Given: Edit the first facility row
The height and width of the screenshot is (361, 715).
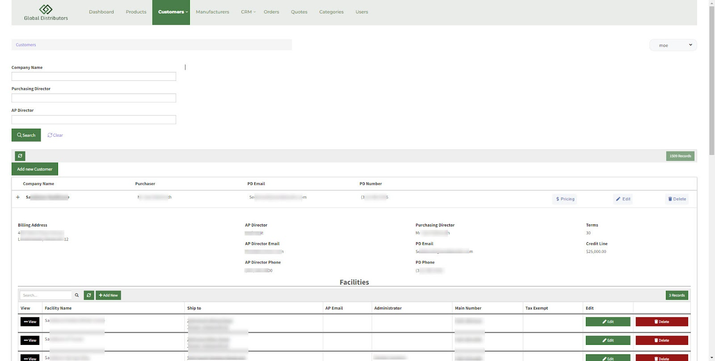Looking at the screenshot, I should pos(608,322).
